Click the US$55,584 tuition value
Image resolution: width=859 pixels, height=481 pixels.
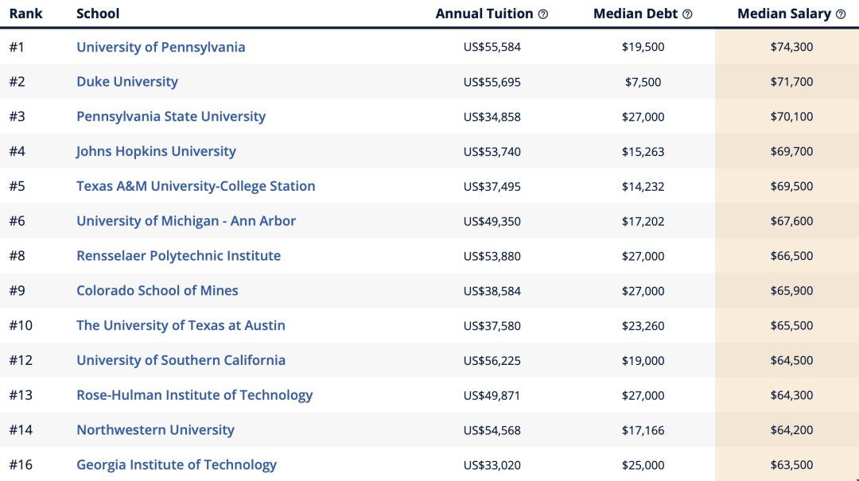pos(492,47)
